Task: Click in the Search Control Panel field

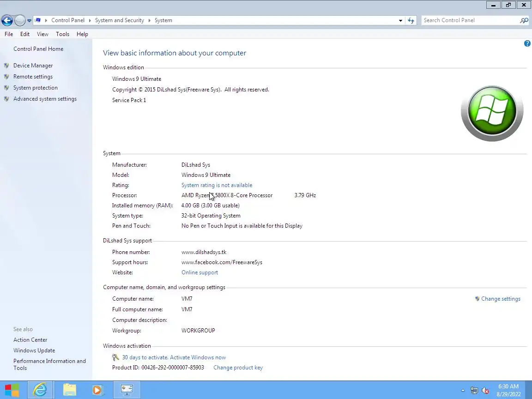Action: pos(471,20)
